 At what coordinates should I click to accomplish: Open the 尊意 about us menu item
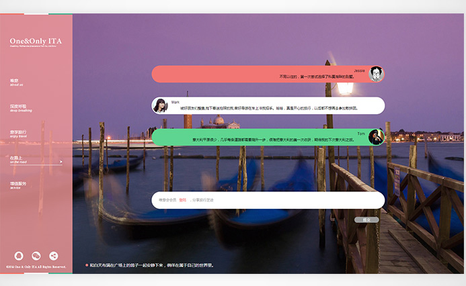tap(16, 83)
